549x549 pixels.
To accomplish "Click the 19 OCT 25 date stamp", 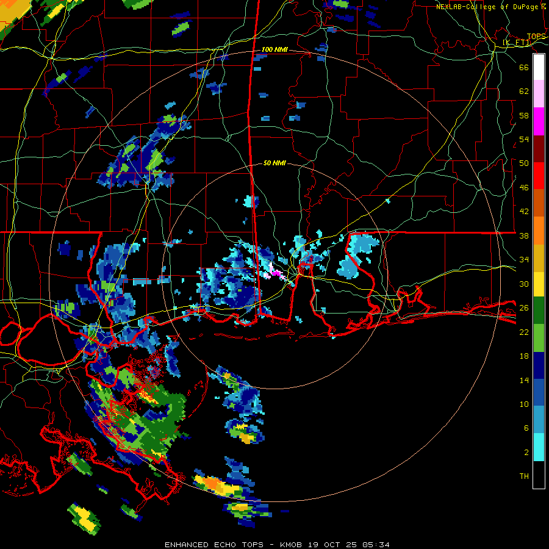I will (x=334, y=545).
